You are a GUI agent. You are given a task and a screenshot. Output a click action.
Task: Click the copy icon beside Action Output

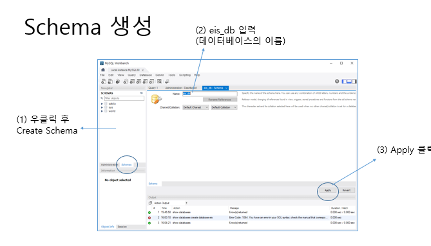(150, 203)
